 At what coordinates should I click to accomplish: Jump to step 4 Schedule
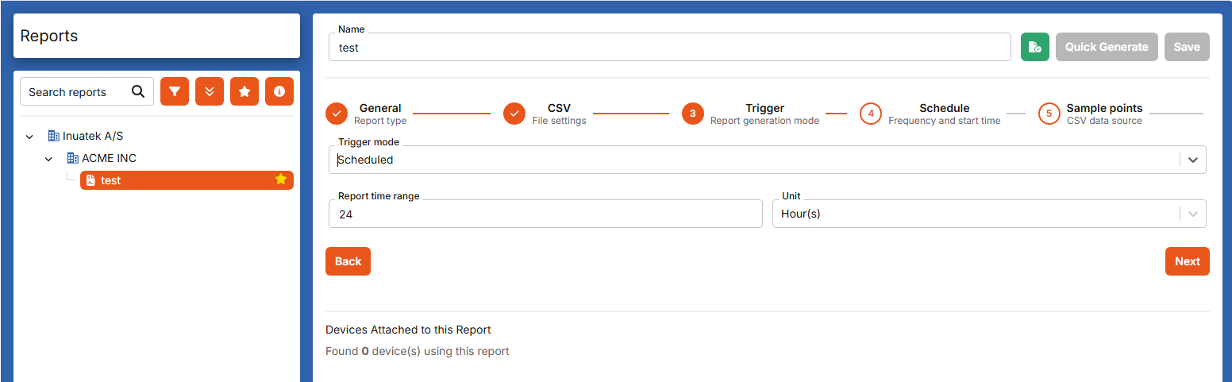[930, 114]
